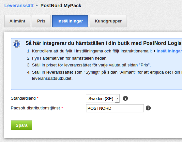The height and width of the screenshot is (142, 182).
Task: Click the Pacsoft distributionstjänst label
Action: (36, 108)
